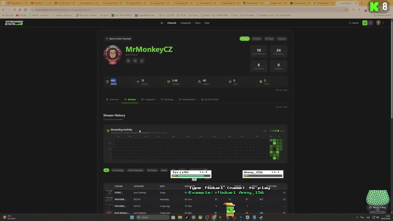The height and width of the screenshot is (221, 393).
Task: Click the Subs star icon
Action: 230,82
